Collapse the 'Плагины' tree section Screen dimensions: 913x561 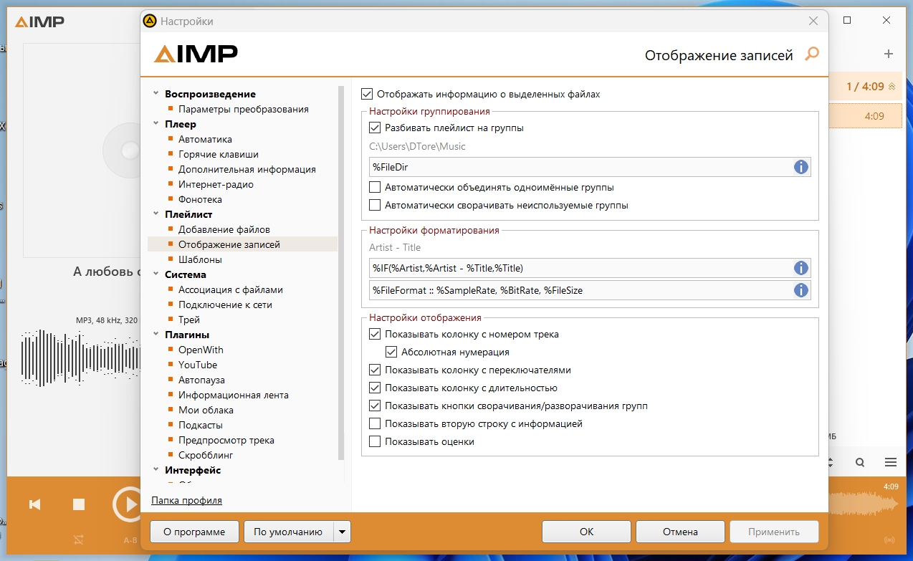[x=156, y=335]
